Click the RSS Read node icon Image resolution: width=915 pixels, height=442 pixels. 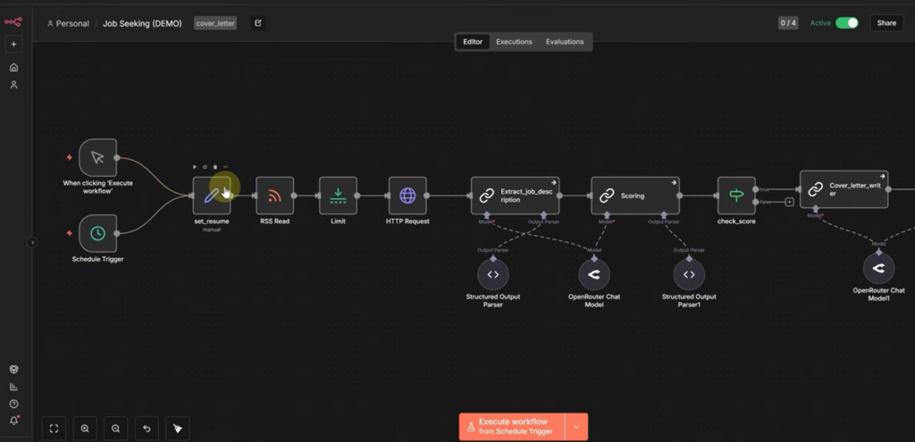tap(274, 195)
